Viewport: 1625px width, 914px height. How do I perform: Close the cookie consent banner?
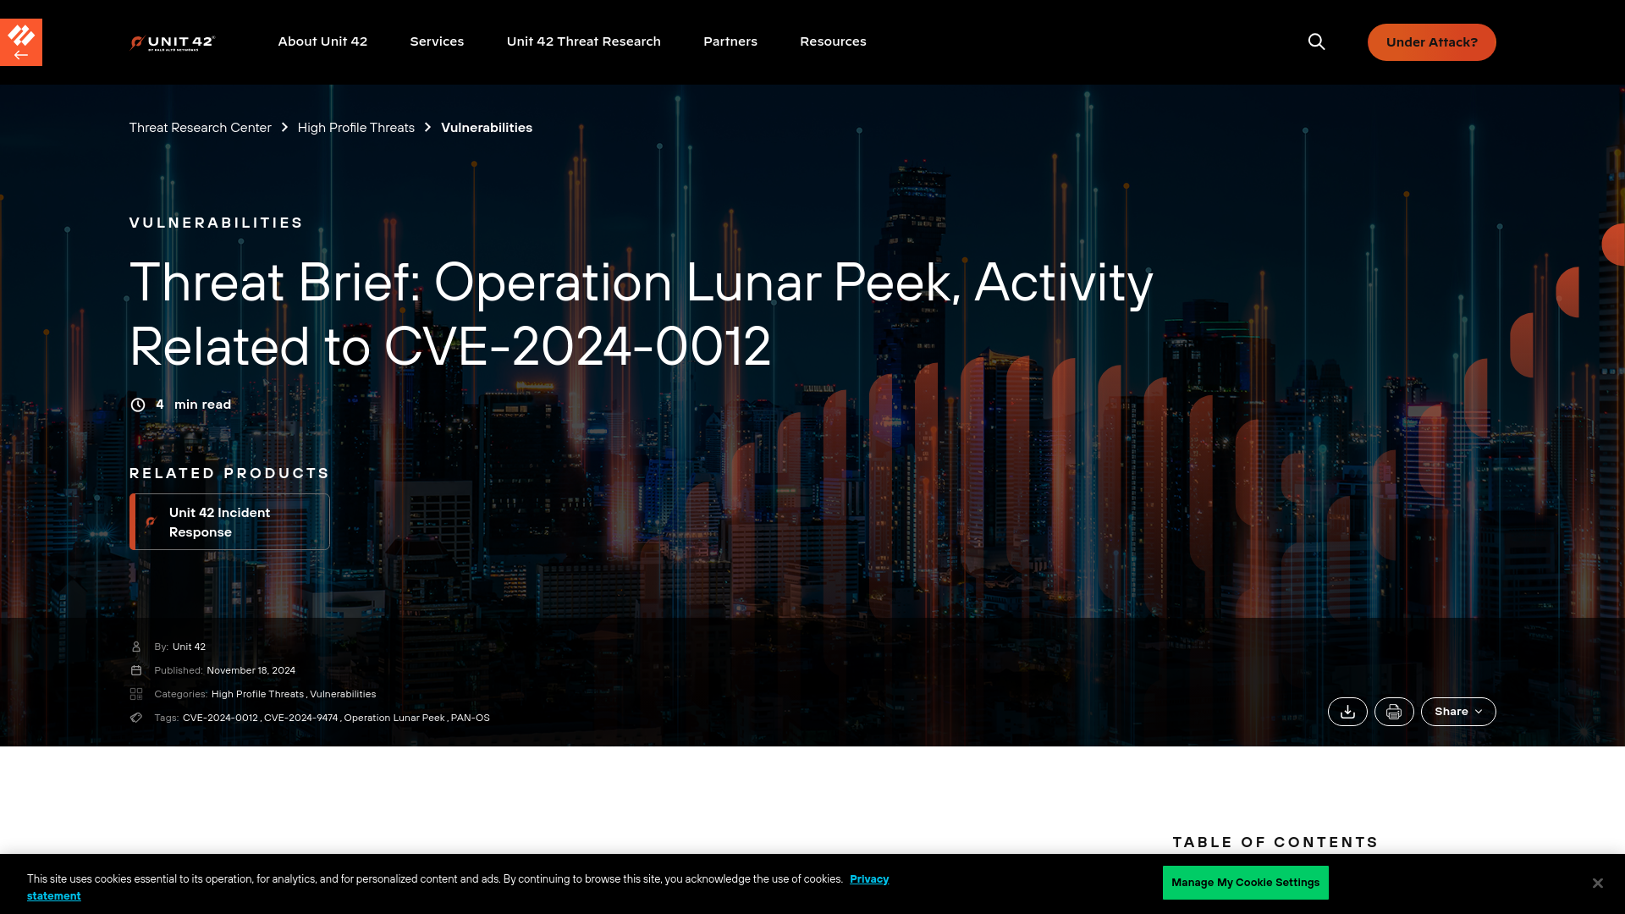point(1598,883)
